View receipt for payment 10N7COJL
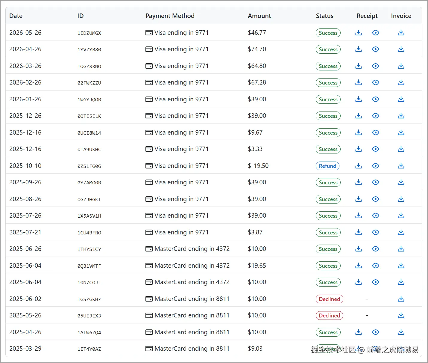This screenshot has height=363, width=428. pos(376,282)
